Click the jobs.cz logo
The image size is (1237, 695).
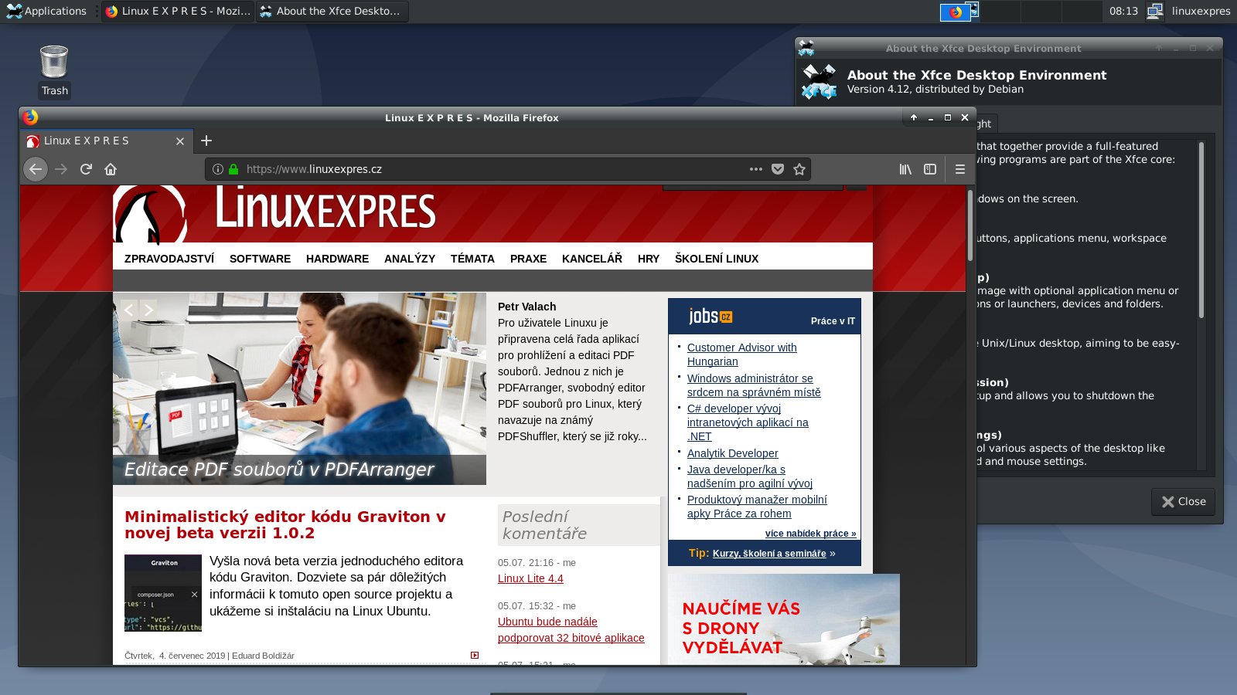point(710,316)
